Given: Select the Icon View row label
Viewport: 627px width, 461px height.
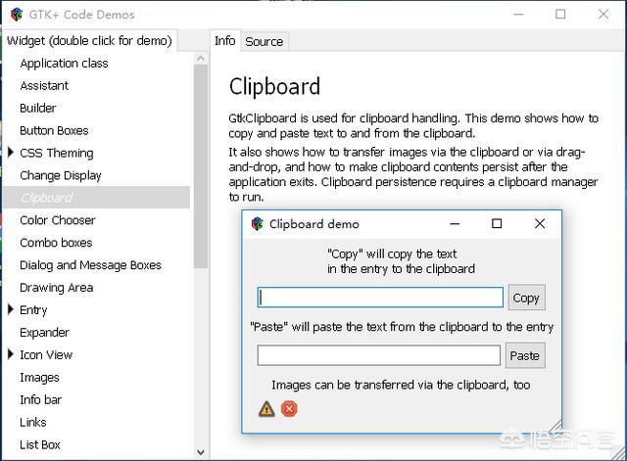Looking at the screenshot, I should pyautogui.click(x=46, y=354).
